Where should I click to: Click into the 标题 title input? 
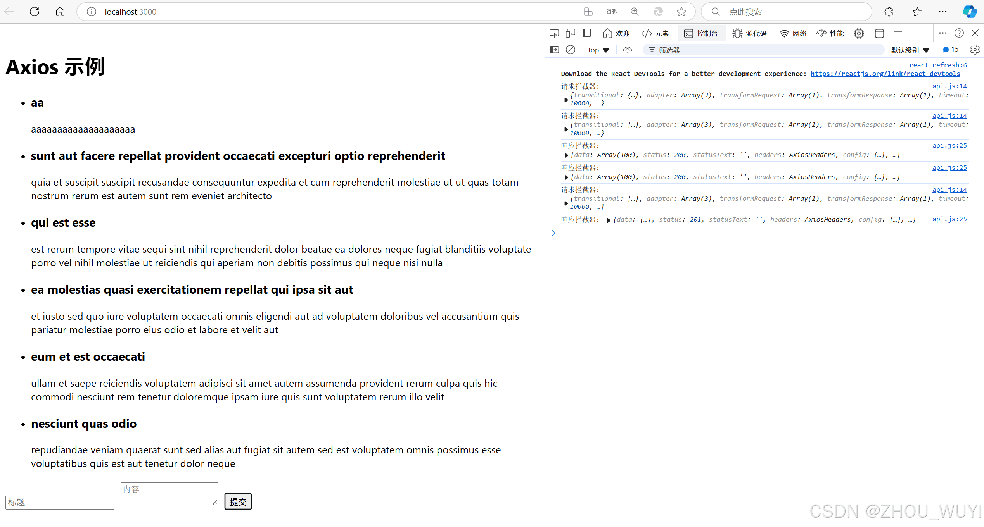60,502
